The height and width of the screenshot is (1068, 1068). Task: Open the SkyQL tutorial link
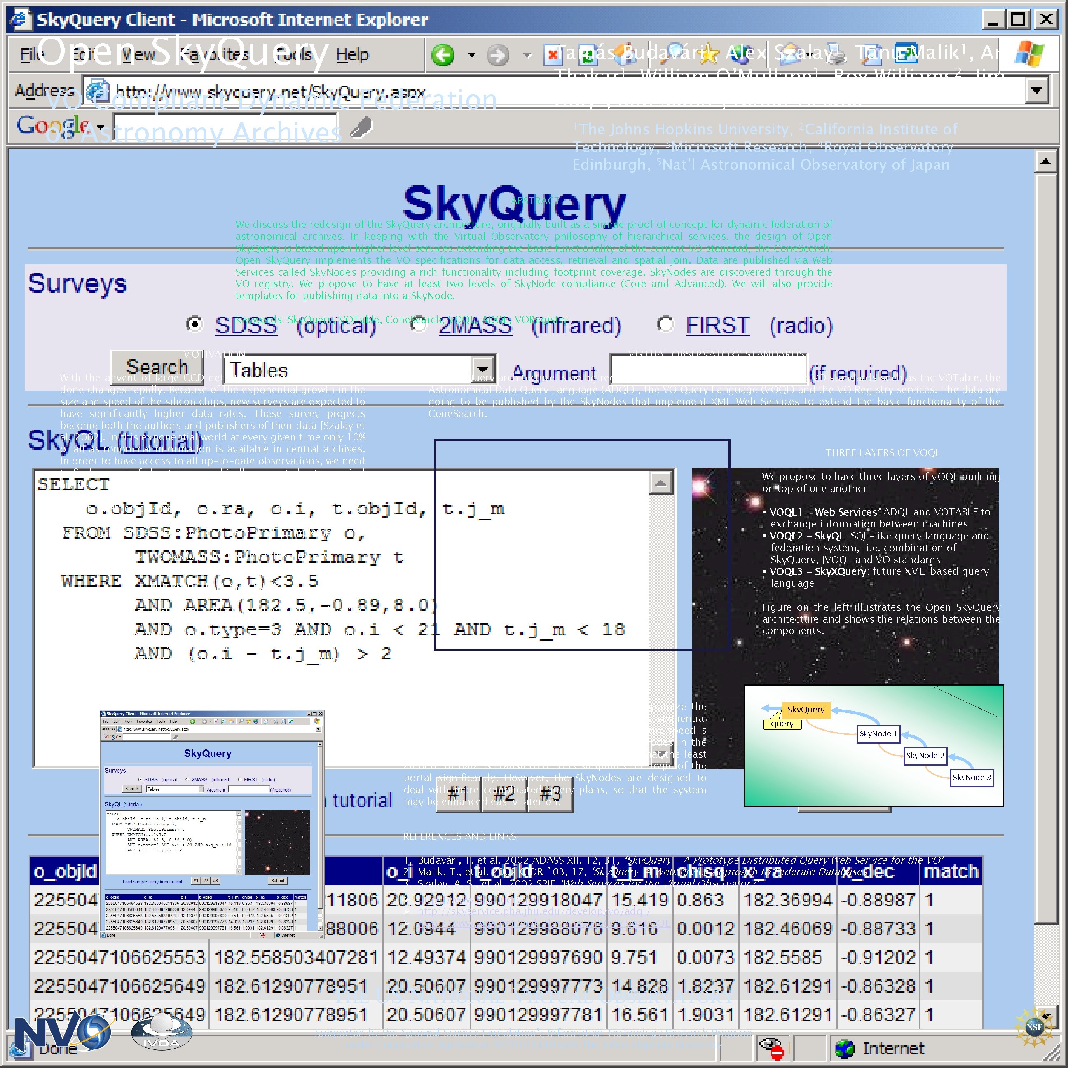click(x=160, y=440)
